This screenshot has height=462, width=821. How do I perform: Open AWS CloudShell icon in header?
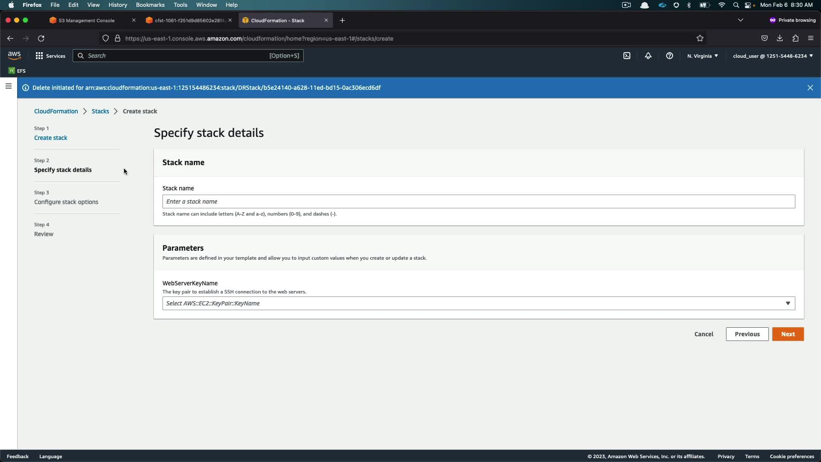tap(626, 56)
